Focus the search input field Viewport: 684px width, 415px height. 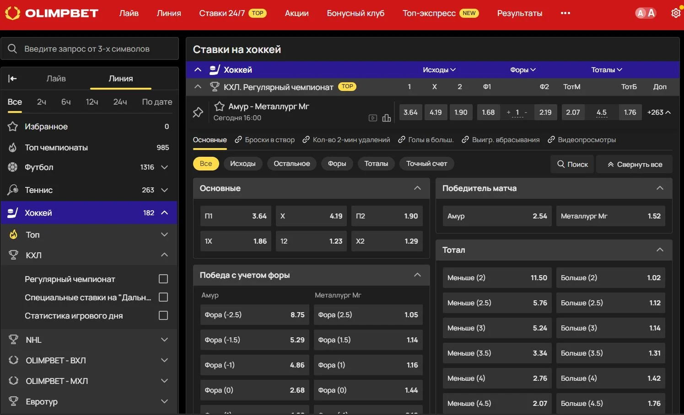pyautogui.click(x=96, y=49)
